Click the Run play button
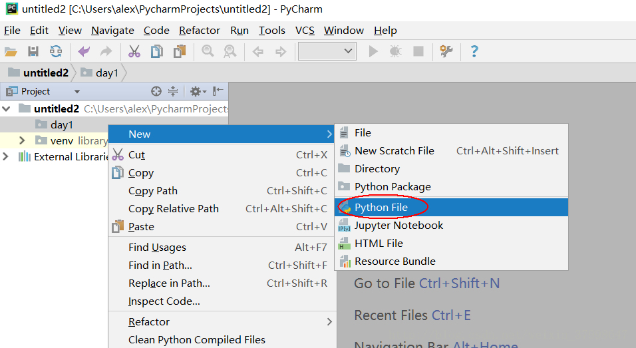This screenshot has height=348, width=636. click(373, 51)
